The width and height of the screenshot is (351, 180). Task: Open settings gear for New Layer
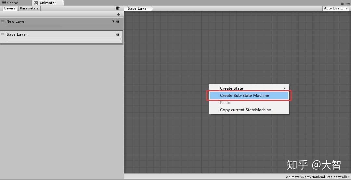point(118,21)
